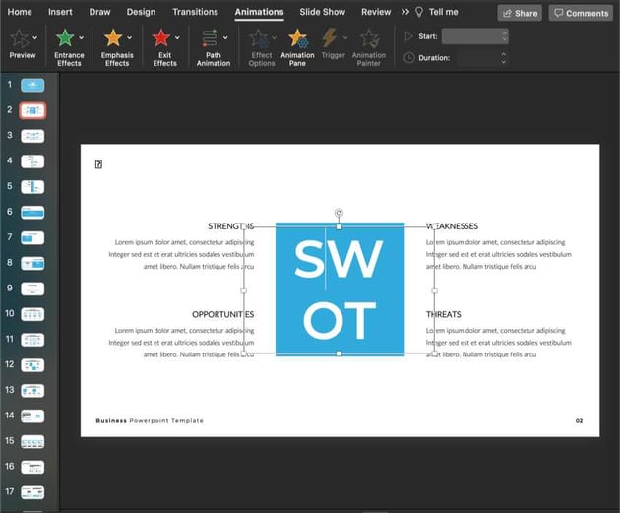
Task: Switch to the Transitions tab
Action: click(195, 12)
